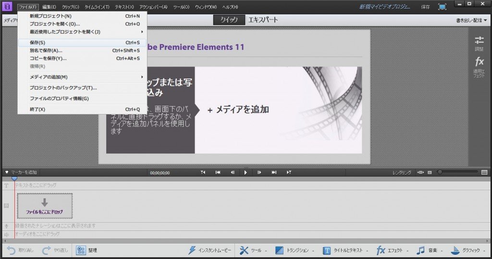Viewport: 492px width, 259px height.
Task: Open the 整理 organizer icon
Action: (81, 250)
